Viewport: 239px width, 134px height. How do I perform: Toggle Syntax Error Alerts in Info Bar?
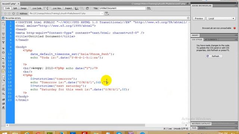click(x=3, y=71)
